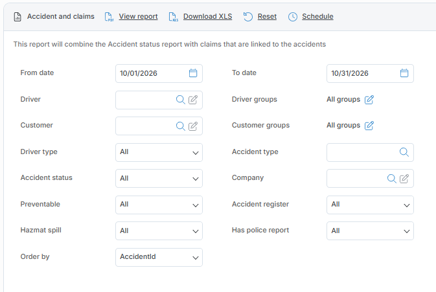436x292 pixels.
Task: Click the edit icon in Customer field
Action: [193, 126]
